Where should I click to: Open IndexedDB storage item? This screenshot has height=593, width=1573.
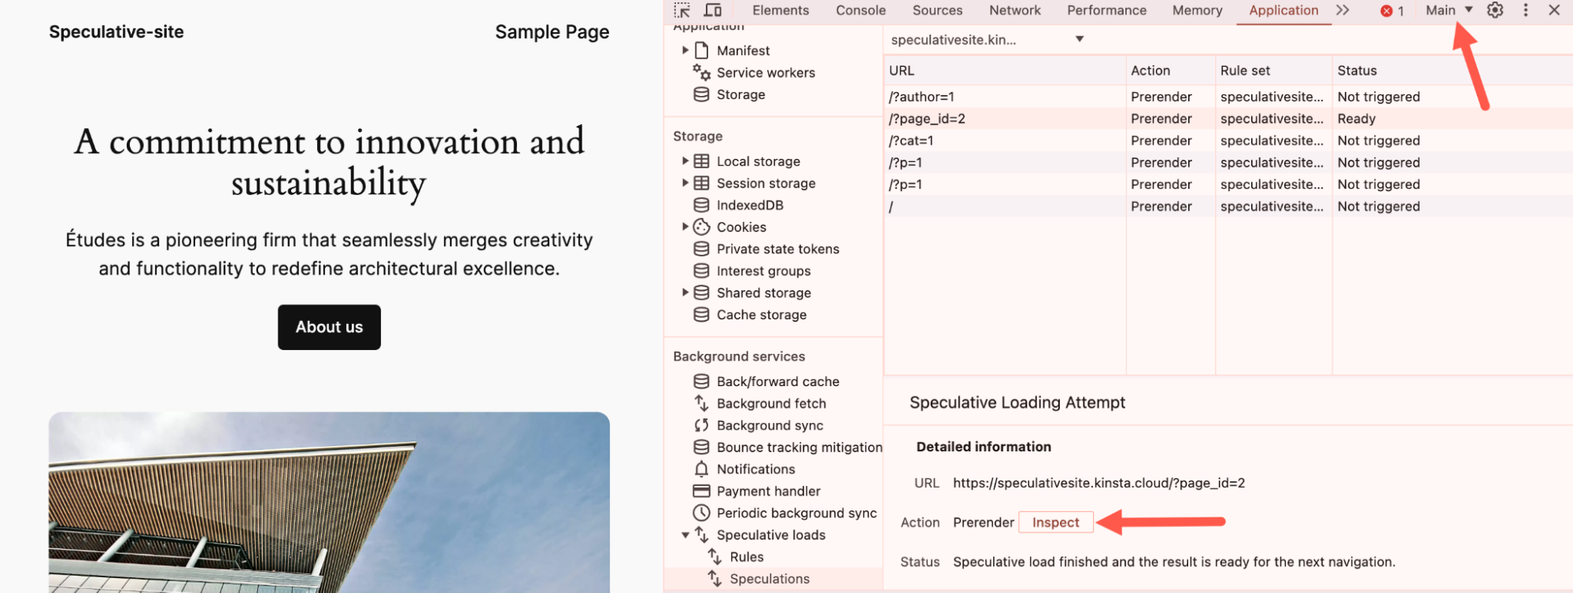749,205
